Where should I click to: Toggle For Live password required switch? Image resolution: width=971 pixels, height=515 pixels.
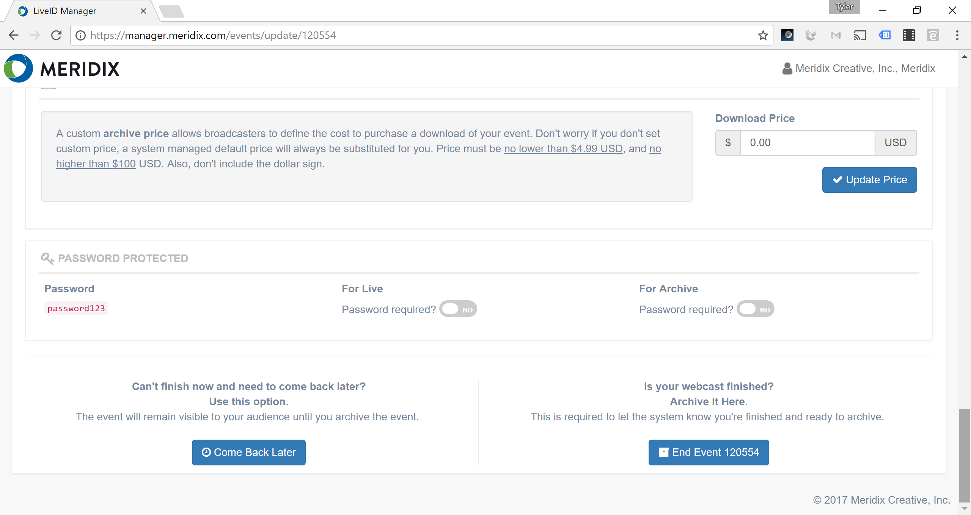coord(458,309)
